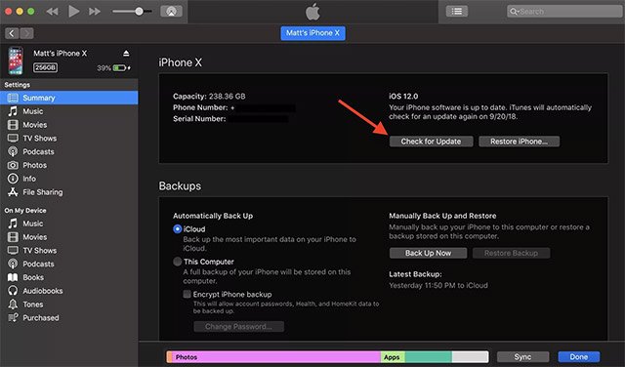Image resolution: width=625 pixels, height=367 pixels.
Task: Open Audiobooks under On My Device
Action: pos(69,291)
